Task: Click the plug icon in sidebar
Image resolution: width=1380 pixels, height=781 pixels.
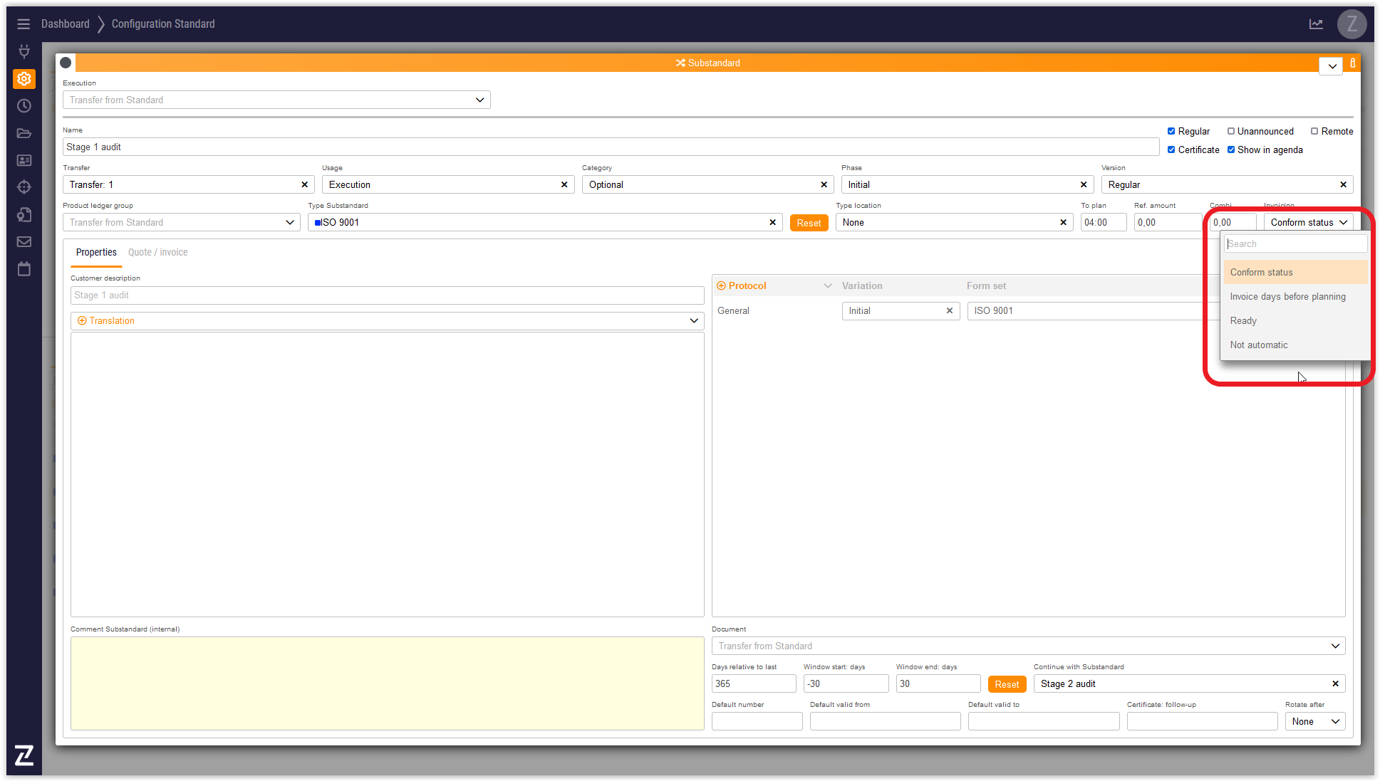Action: [x=24, y=51]
